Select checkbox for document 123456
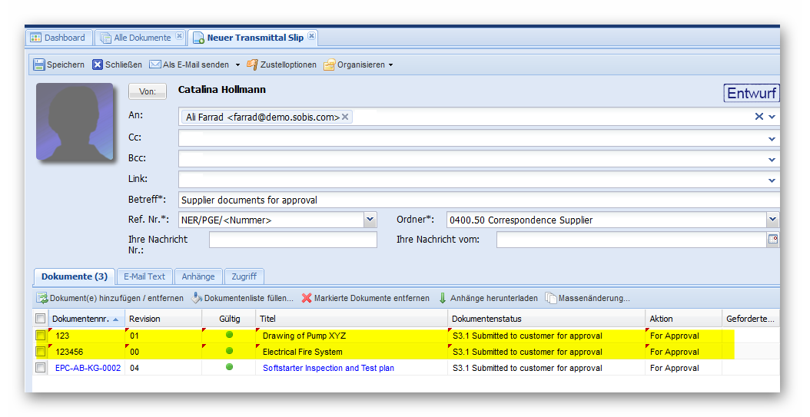The height and width of the screenshot is (417, 810). click(41, 352)
